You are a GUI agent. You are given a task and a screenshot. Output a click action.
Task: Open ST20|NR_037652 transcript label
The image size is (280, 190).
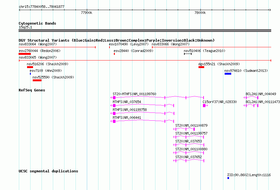[x=188, y=157]
